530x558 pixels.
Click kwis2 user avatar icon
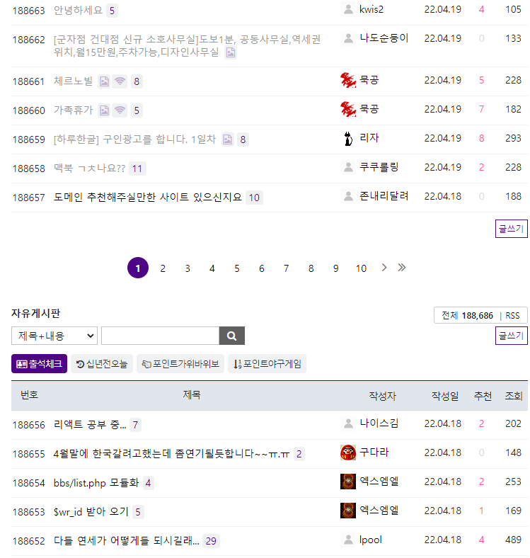348,9
